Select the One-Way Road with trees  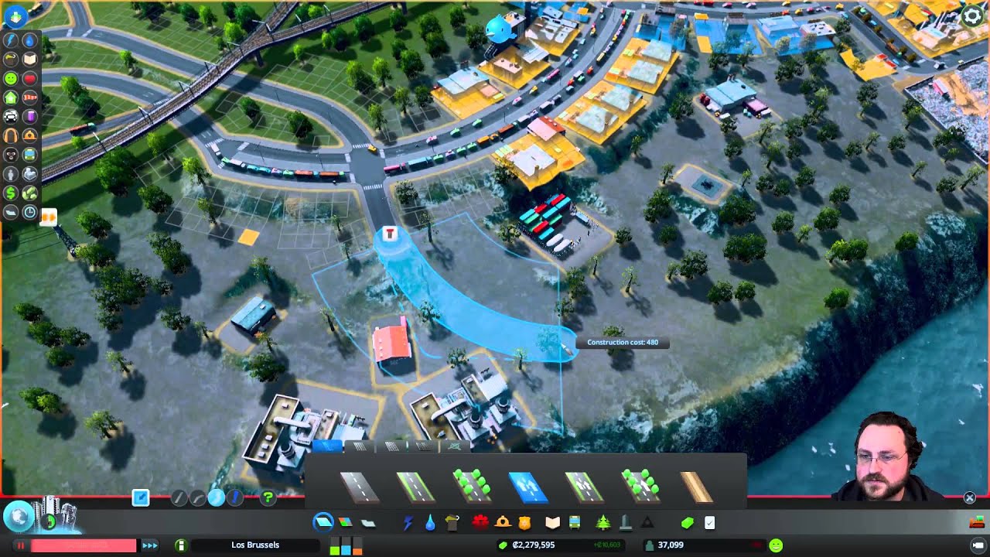coord(641,486)
